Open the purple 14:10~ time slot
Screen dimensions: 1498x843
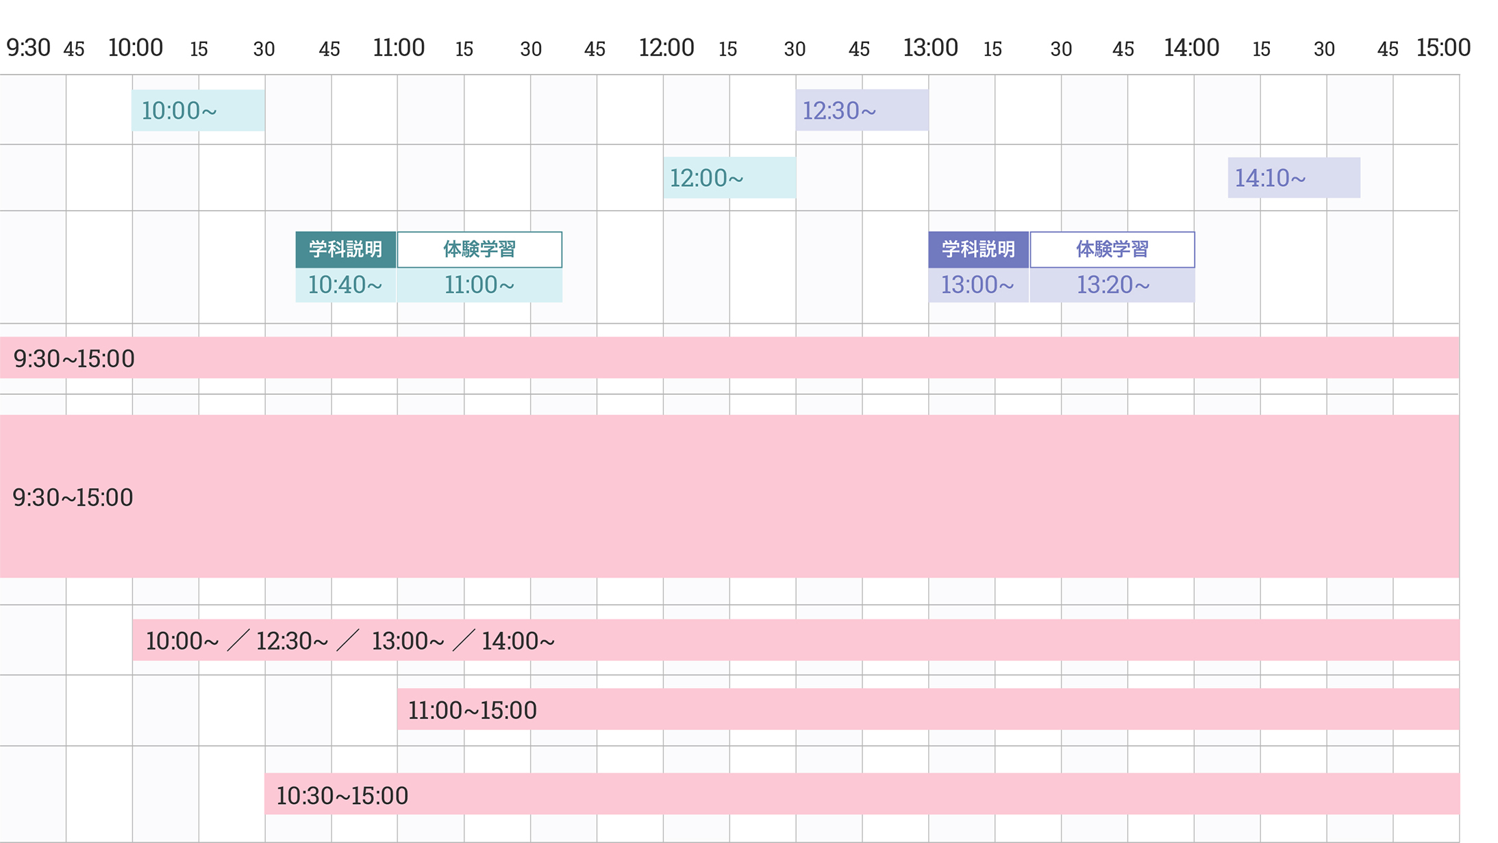(1294, 178)
